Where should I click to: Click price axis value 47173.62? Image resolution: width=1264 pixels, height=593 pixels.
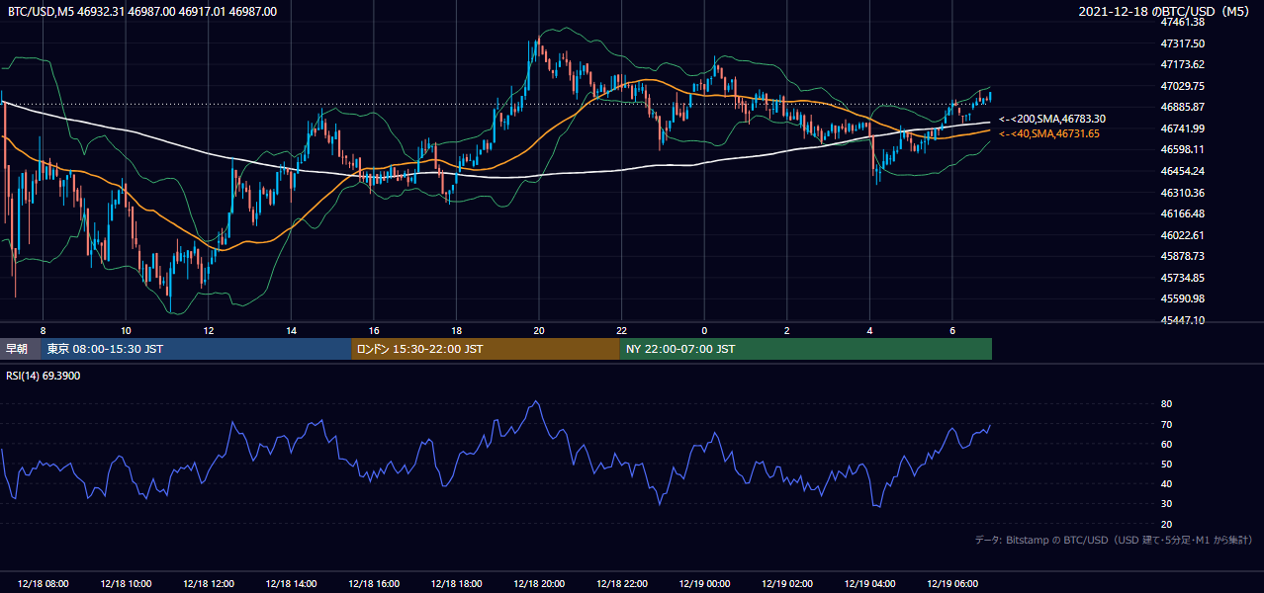click(1183, 64)
